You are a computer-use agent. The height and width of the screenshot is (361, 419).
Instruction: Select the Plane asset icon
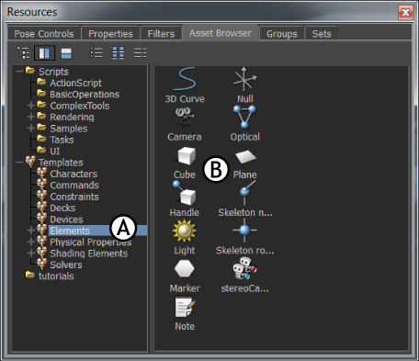(x=245, y=156)
